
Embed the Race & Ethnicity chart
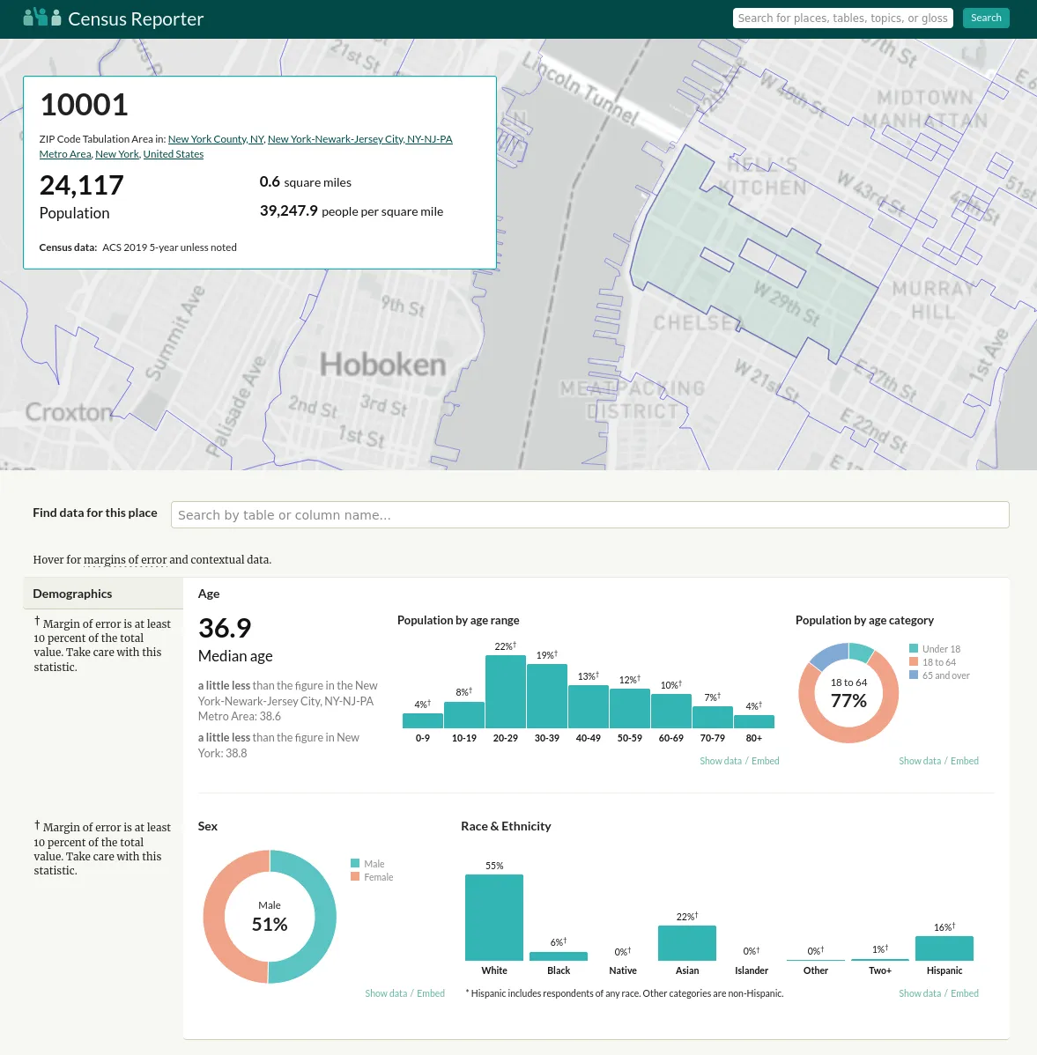pyautogui.click(x=964, y=992)
